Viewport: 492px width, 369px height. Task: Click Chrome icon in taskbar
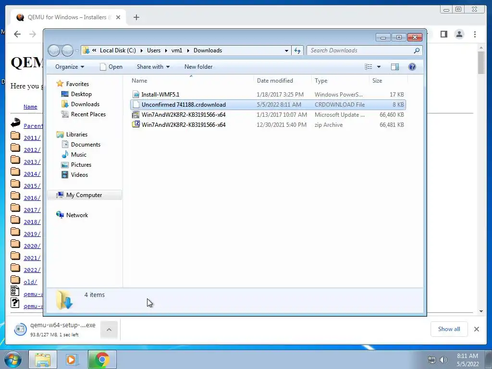click(102, 359)
